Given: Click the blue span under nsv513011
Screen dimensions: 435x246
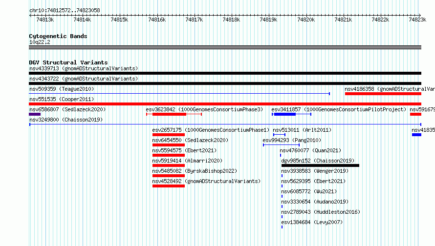Looking at the screenshot, I should tap(279, 135).
